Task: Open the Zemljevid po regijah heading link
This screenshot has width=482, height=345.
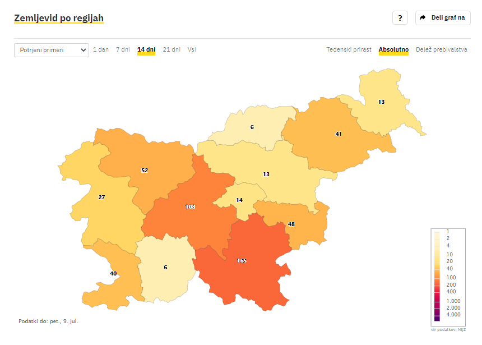Action: [59, 18]
